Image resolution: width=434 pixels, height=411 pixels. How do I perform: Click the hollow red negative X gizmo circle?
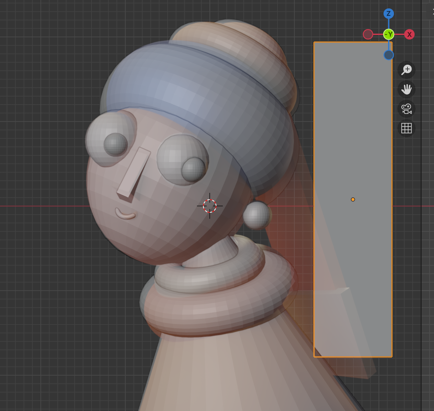[368, 34]
